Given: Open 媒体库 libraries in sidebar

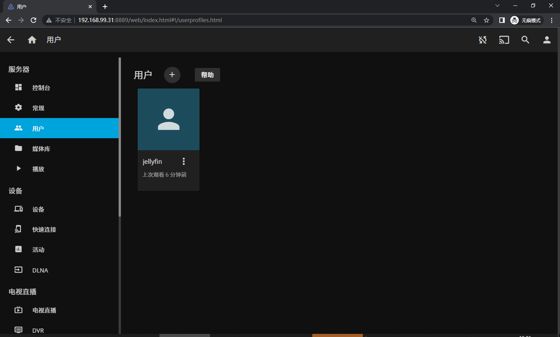Looking at the screenshot, I should click(41, 149).
